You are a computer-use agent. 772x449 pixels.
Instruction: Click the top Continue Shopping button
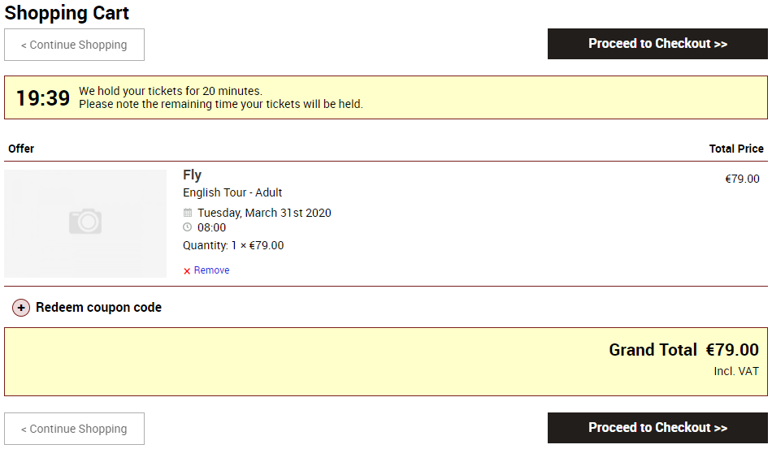point(74,45)
